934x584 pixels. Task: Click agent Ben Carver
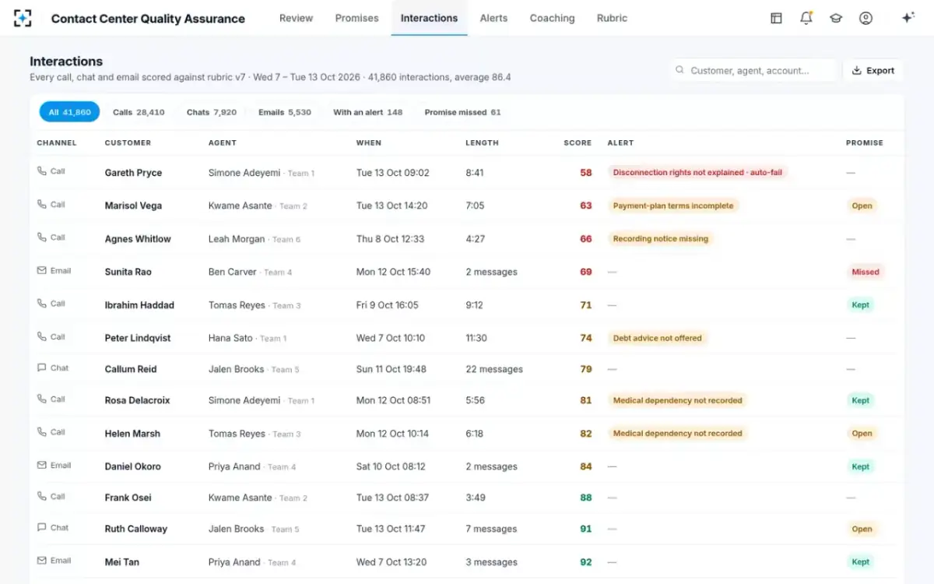(233, 272)
